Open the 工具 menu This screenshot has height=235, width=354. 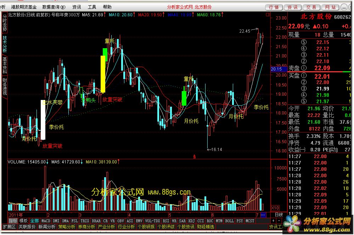pyautogui.click(x=92, y=7)
